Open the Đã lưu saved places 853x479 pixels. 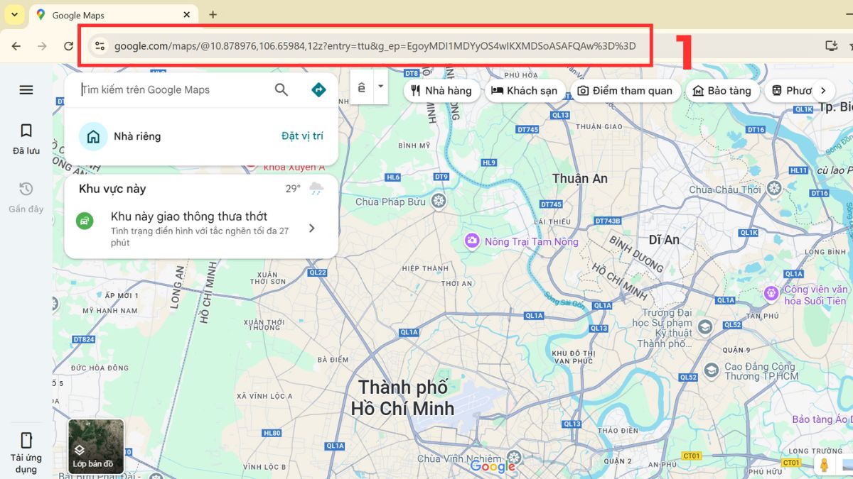(x=26, y=139)
